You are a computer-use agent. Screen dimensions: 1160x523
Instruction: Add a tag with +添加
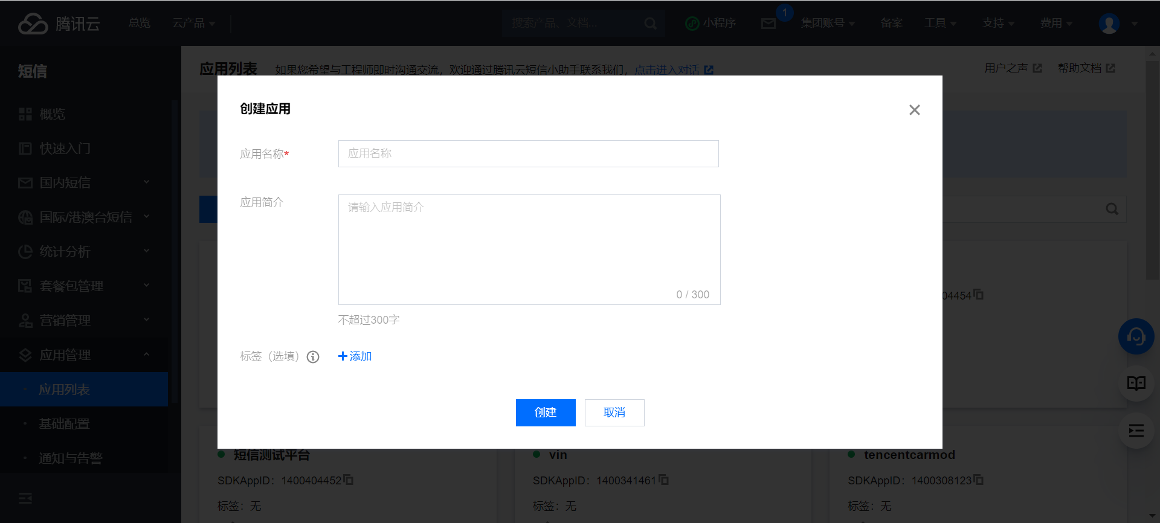point(355,356)
